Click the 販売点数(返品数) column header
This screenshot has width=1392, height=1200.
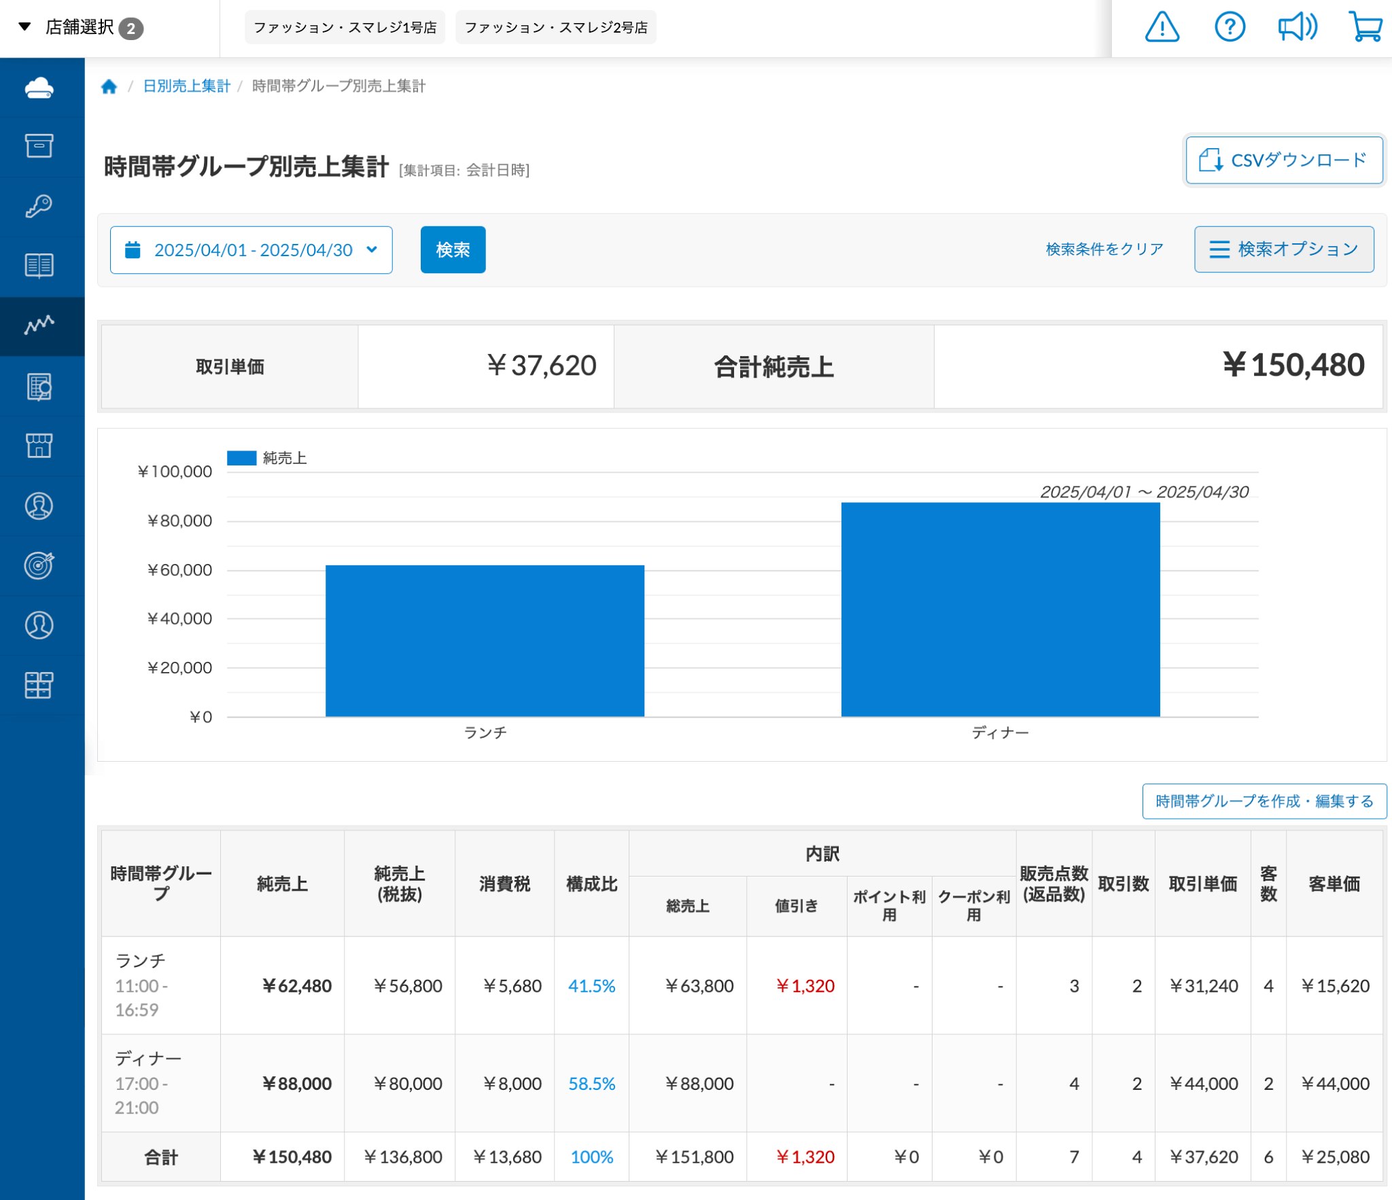pyautogui.click(x=1054, y=884)
